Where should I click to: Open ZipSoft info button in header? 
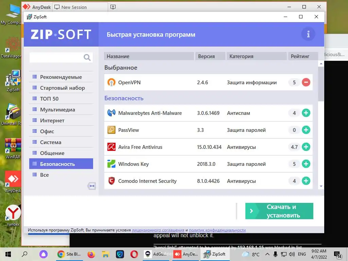coord(308,34)
